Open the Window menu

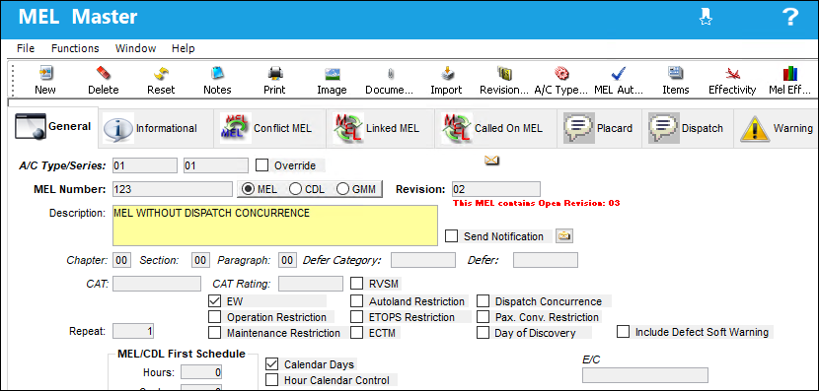point(136,48)
